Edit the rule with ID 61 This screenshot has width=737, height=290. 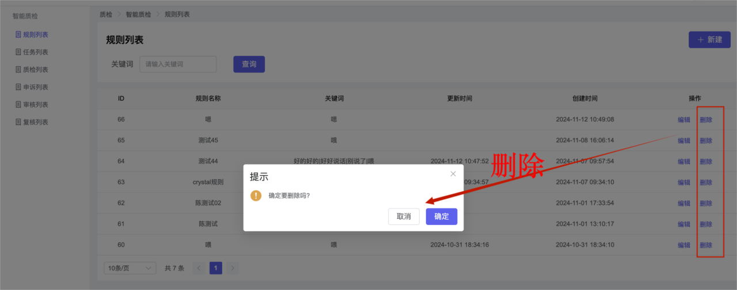coord(683,224)
